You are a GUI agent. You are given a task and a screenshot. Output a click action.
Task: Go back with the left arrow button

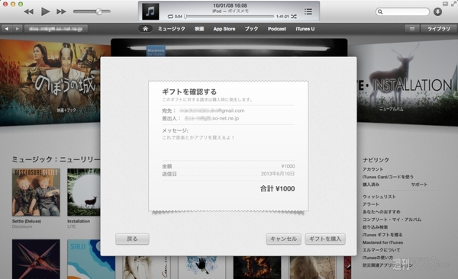point(7,29)
